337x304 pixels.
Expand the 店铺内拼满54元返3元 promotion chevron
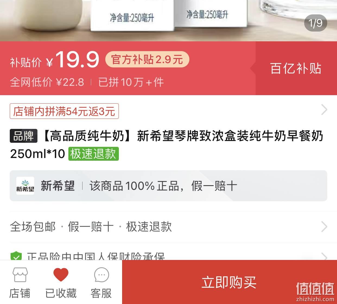tap(324, 110)
